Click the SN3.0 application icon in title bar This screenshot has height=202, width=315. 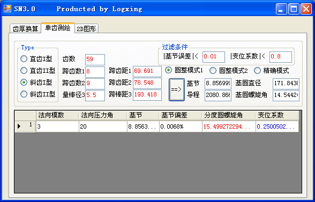click(x=7, y=9)
